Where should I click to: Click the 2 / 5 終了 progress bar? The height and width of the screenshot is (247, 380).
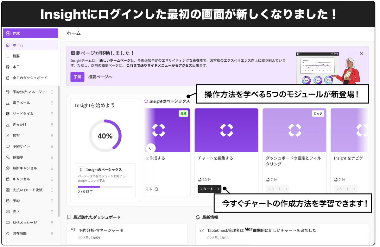point(105,187)
